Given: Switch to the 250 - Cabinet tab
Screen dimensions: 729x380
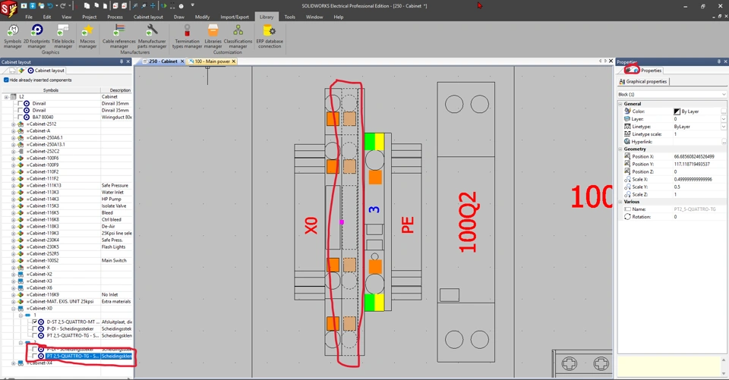Looking at the screenshot, I should 163,61.
